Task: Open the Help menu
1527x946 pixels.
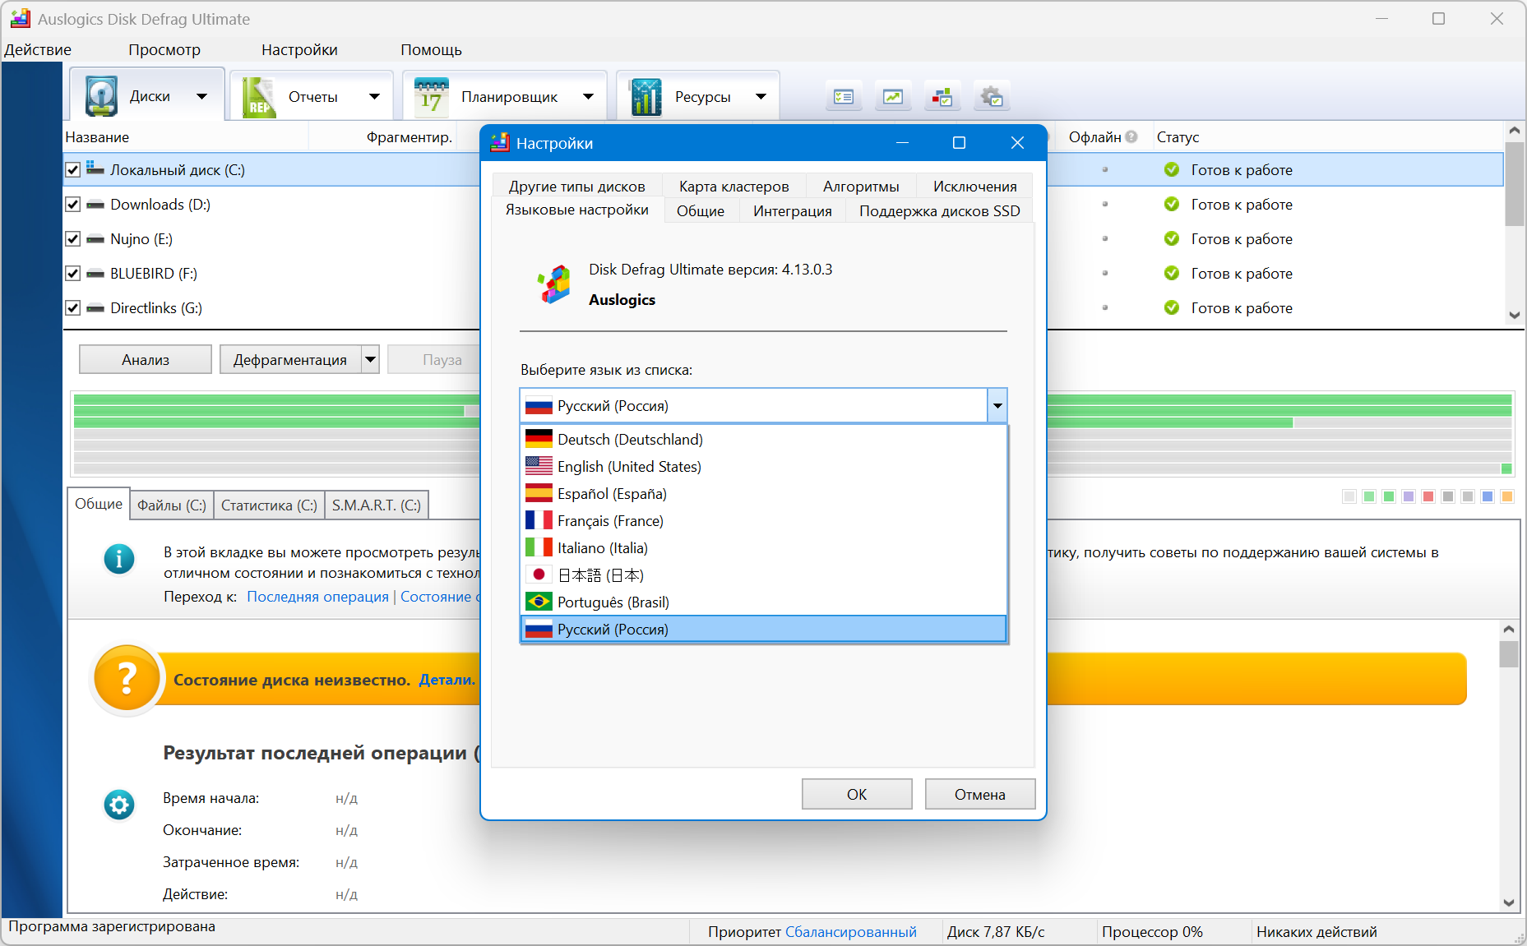Action: coord(431,50)
